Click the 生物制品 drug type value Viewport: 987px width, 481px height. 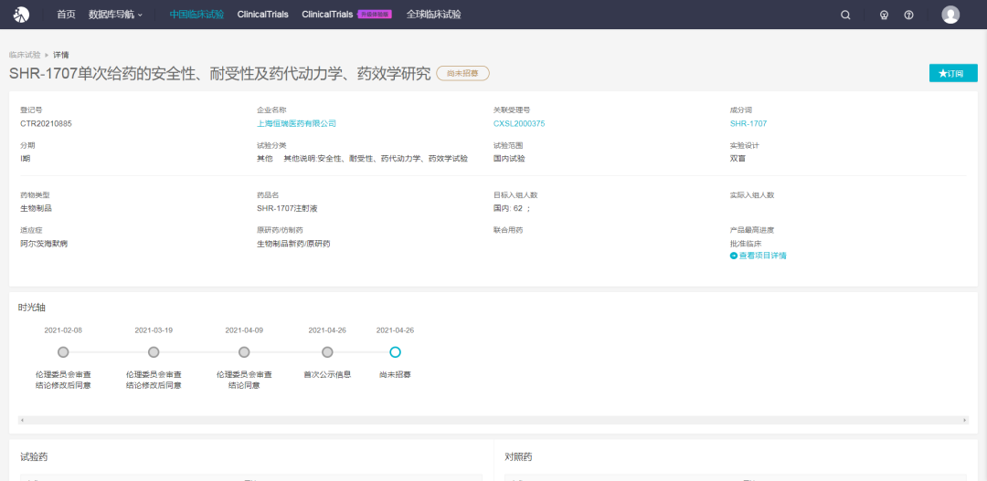[36, 208]
